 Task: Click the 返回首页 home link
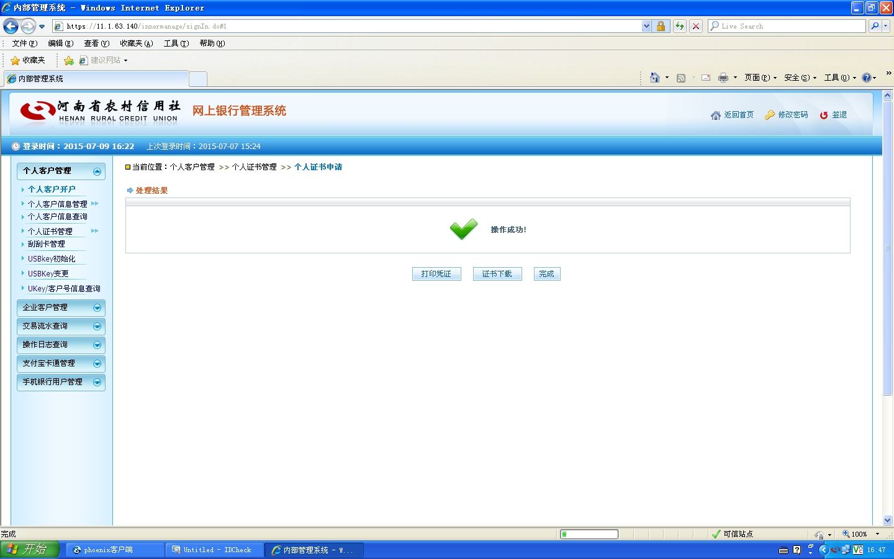[x=733, y=115]
